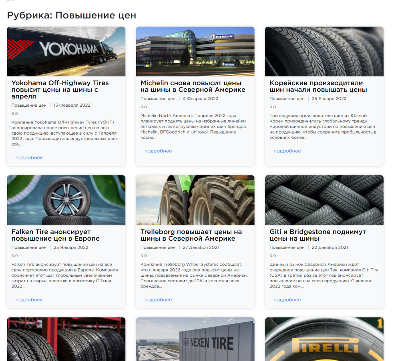This screenshot has height=361, width=410.
Task: Click the date '15 Февраля 2022'
Action: (72, 105)
